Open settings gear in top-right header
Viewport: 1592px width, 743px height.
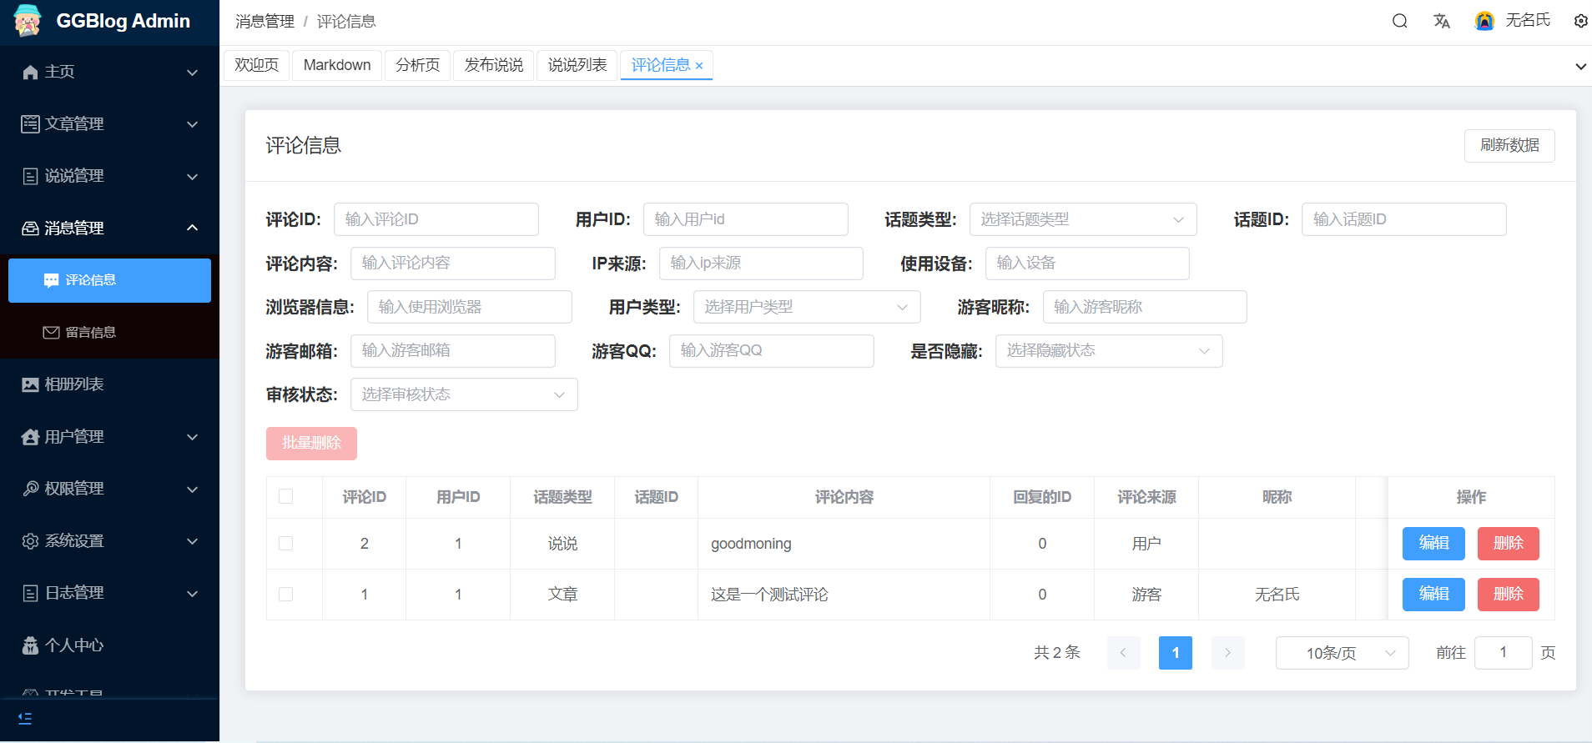(x=1580, y=21)
